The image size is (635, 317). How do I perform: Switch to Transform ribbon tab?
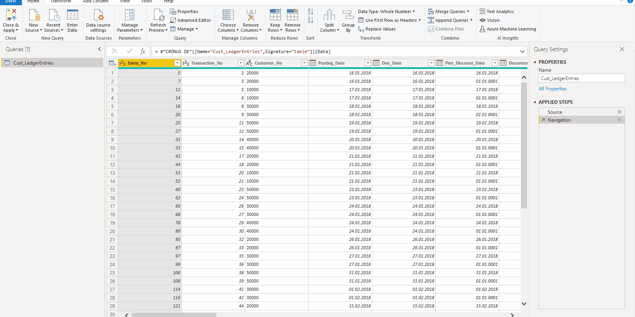point(61,2)
